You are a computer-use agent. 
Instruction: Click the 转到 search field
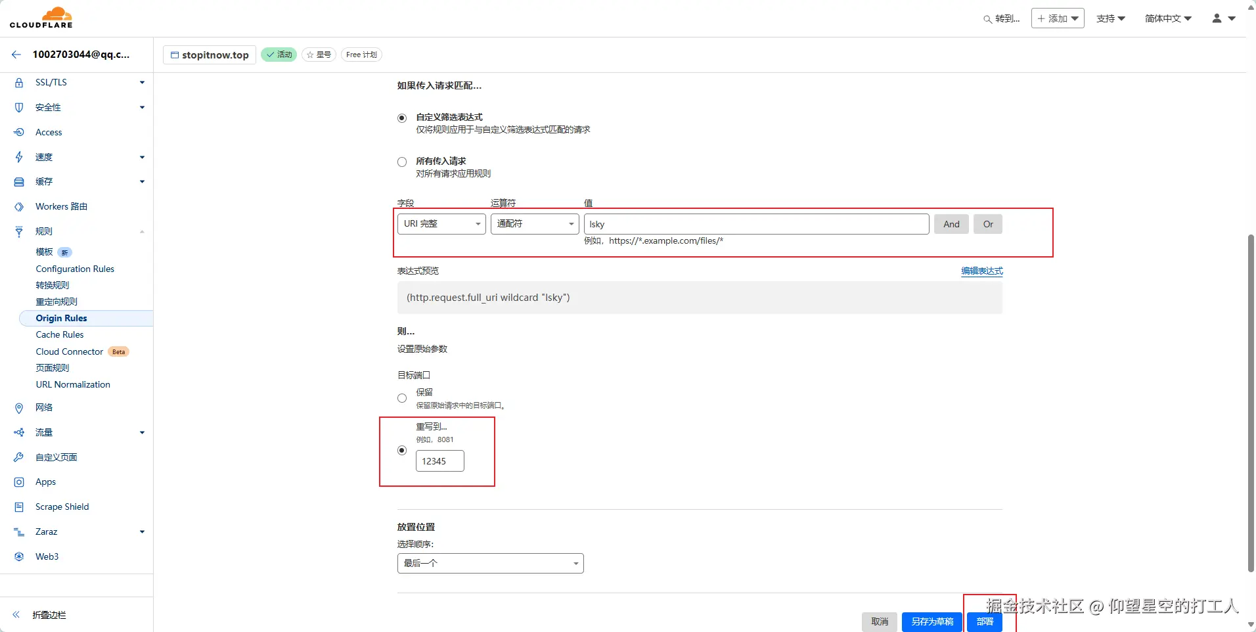point(1002,18)
